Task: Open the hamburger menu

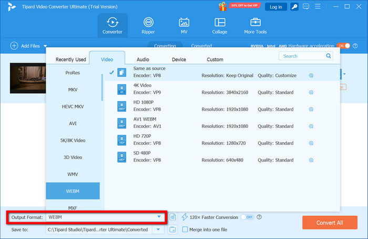Action: pos(318,6)
